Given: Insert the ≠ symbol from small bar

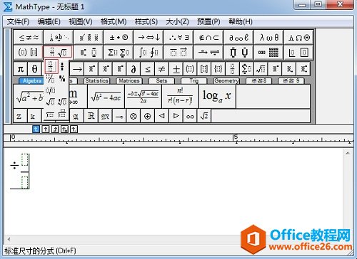Looking at the screenshot, I should (161, 69).
